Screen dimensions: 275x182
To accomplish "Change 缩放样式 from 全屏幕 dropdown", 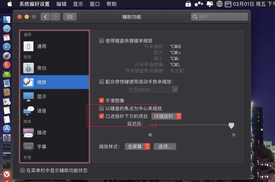I will tap(137, 146).
